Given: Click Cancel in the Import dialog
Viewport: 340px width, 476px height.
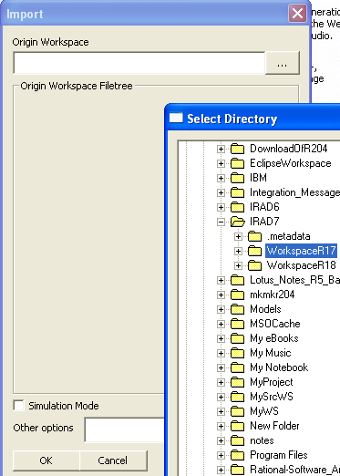Looking at the screenshot, I should tap(113, 460).
